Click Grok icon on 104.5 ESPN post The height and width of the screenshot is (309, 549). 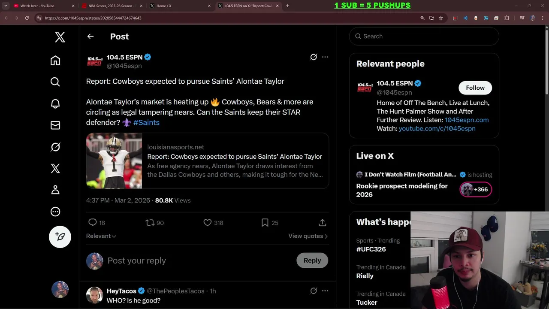pyautogui.click(x=314, y=57)
